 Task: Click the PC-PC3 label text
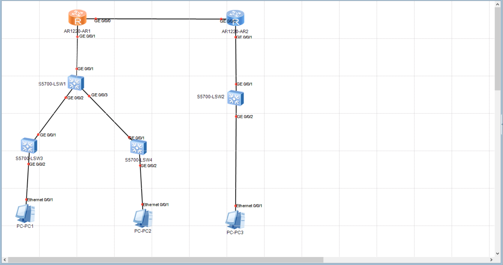point(235,232)
